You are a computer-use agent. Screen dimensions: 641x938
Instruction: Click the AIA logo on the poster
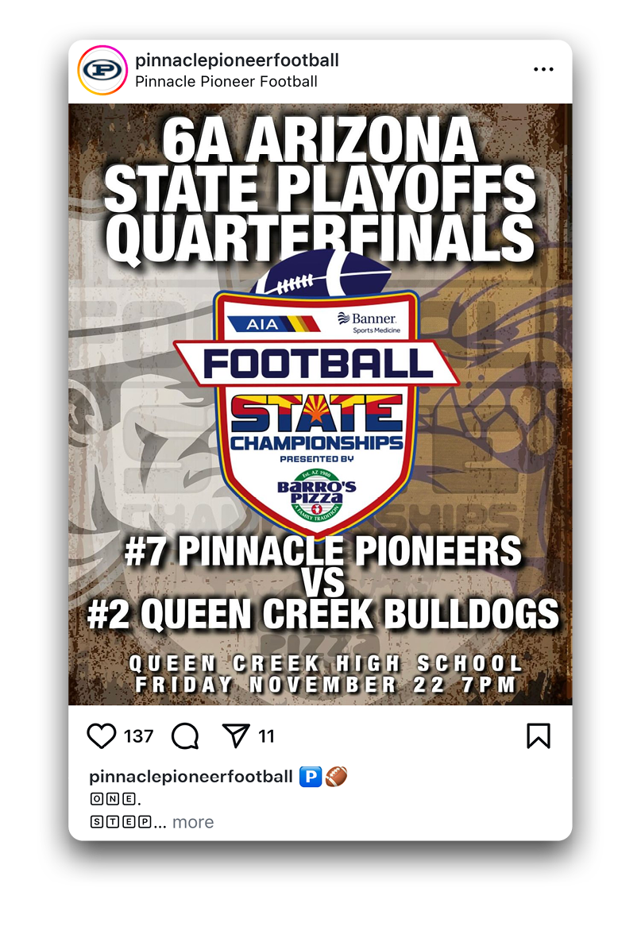pyautogui.click(x=262, y=324)
